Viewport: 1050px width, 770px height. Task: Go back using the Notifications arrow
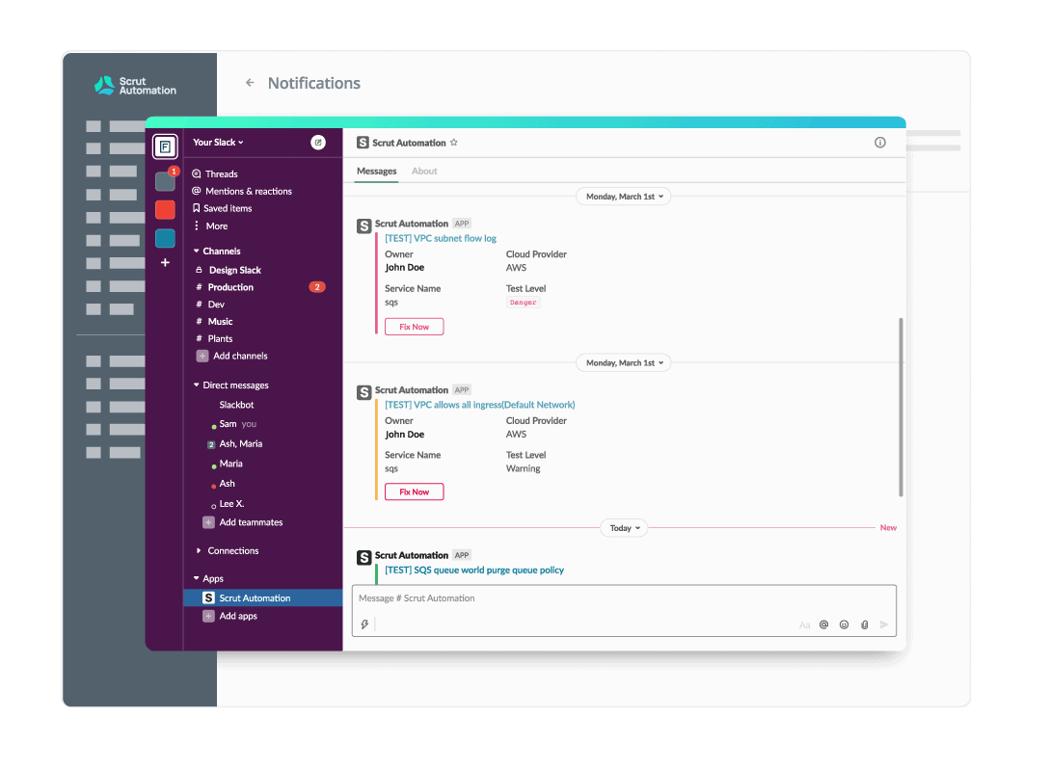click(x=250, y=83)
